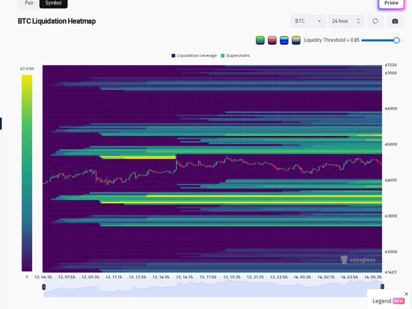The image size is (412, 309).
Task: Click the 13, 16:15 time axis label
Action: coord(184,277)
